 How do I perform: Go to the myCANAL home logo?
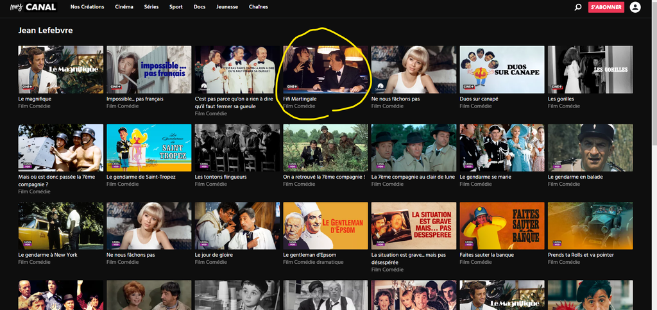coord(33,6)
